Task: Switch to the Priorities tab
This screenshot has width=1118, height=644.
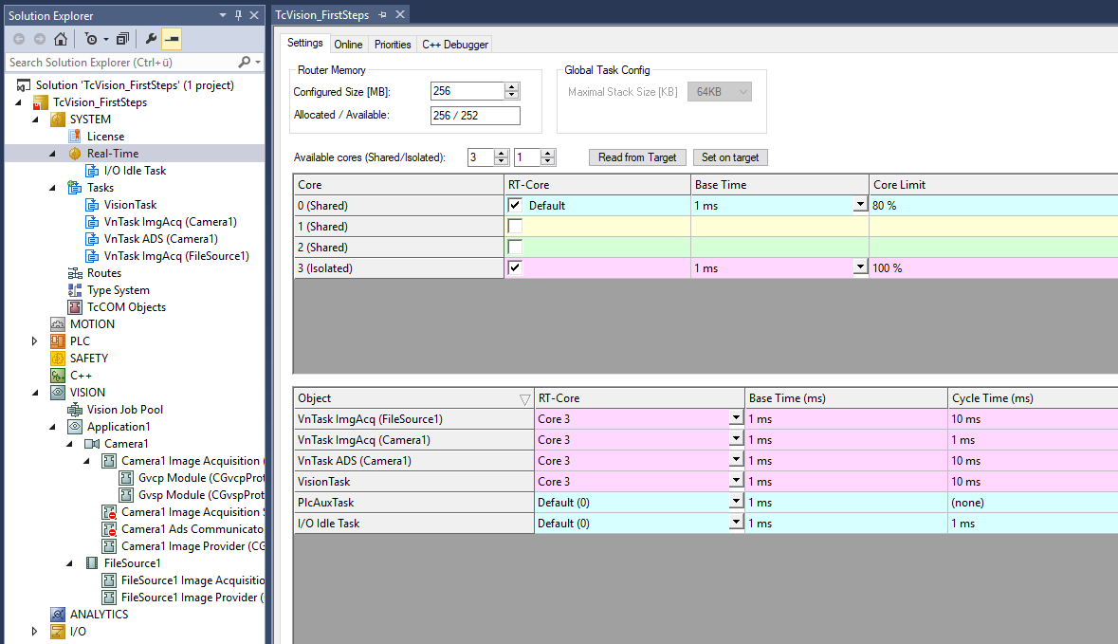Action: click(393, 45)
